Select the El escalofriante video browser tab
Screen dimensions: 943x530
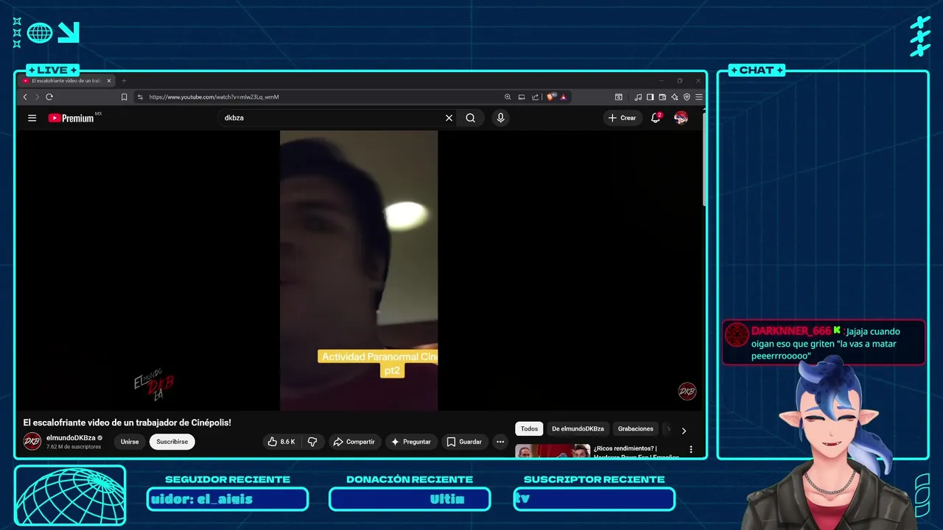coord(67,81)
